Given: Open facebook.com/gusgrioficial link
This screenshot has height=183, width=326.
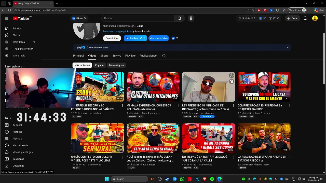Looking at the screenshot, I should tap(117, 31).
